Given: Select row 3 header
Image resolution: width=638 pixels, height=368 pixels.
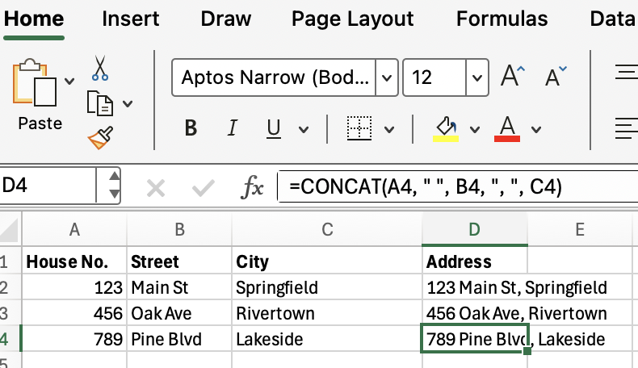Looking at the screenshot, I should pos(10,313).
